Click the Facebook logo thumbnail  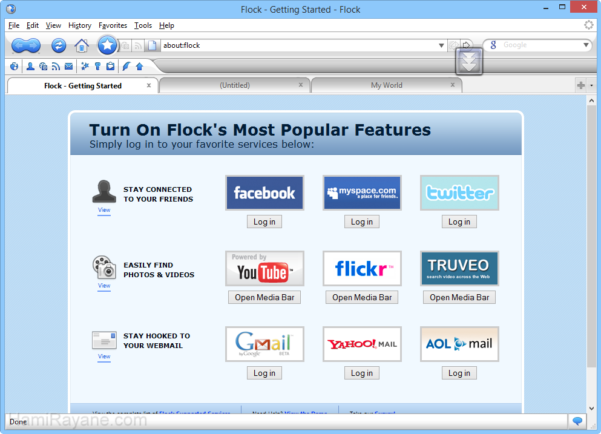pos(264,193)
